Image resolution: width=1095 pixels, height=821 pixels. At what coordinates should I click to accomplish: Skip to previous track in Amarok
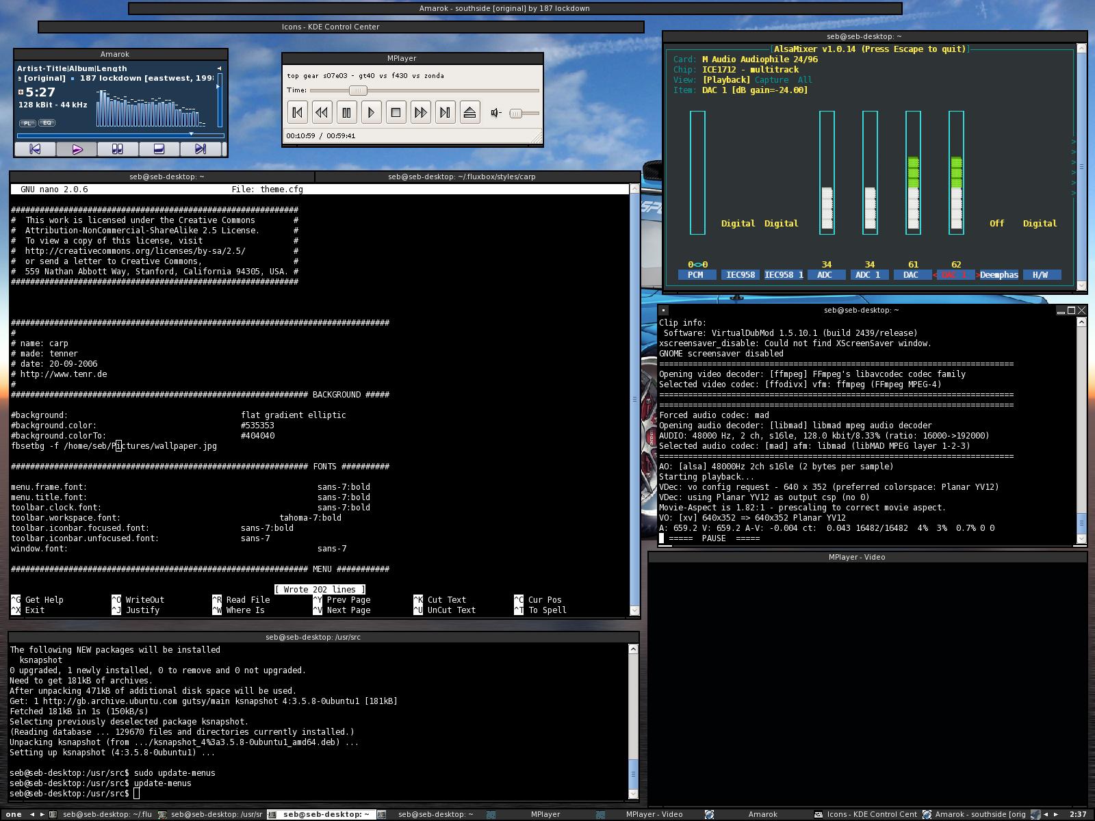coord(36,149)
